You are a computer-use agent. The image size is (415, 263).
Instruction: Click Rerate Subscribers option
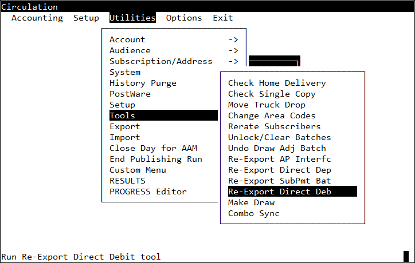coord(274,126)
